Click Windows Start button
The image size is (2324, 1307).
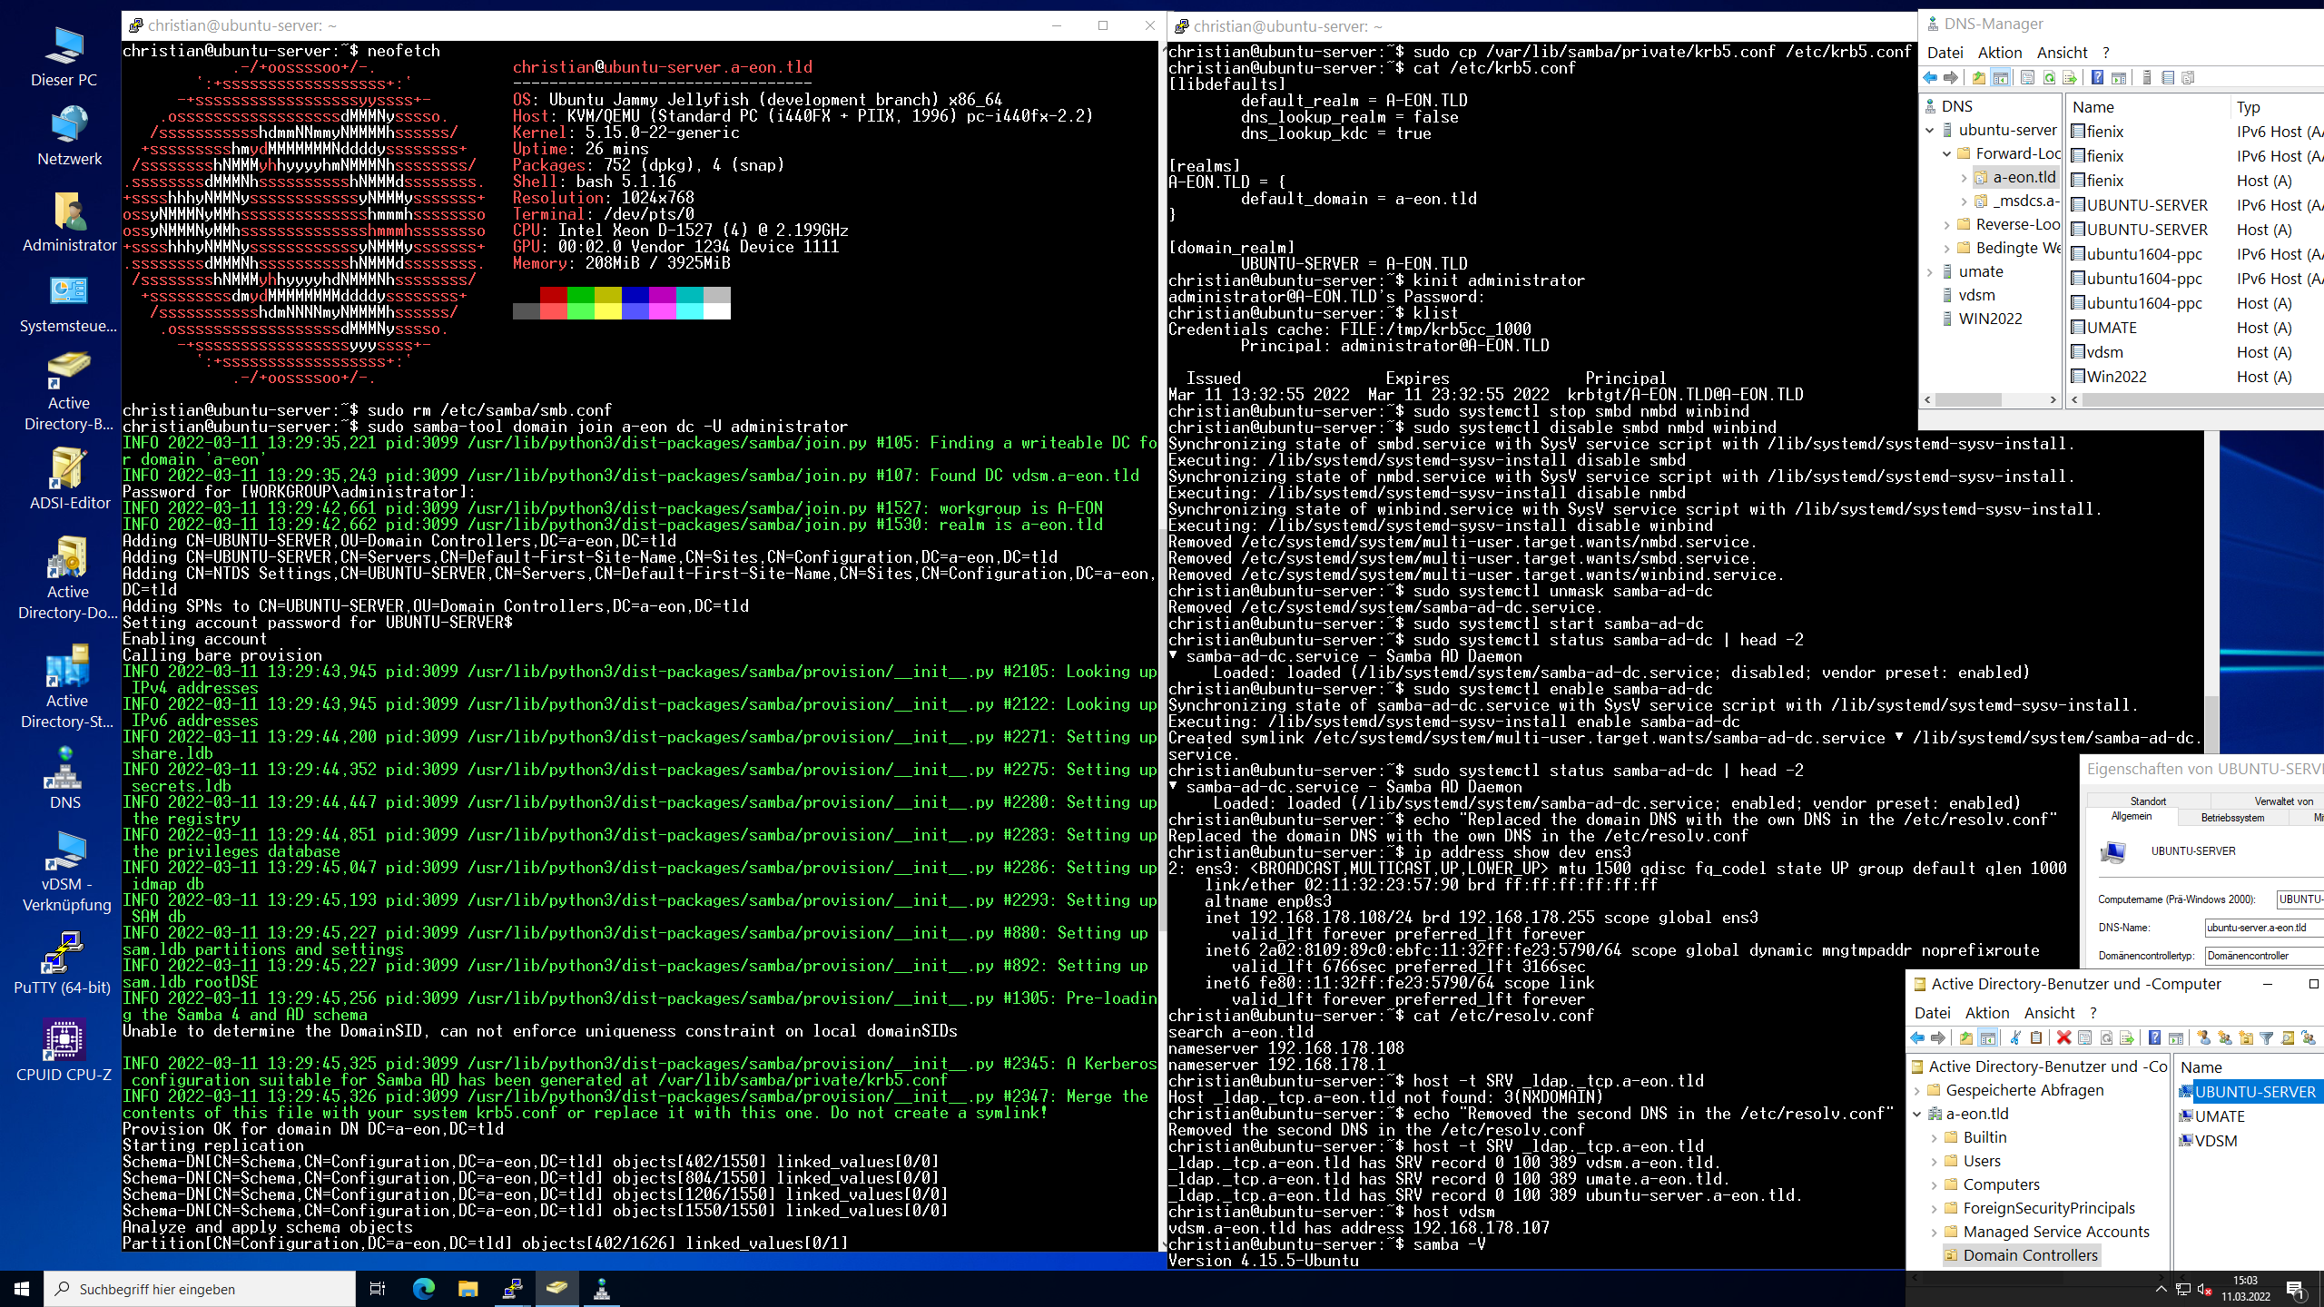[x=22, y=1289]
